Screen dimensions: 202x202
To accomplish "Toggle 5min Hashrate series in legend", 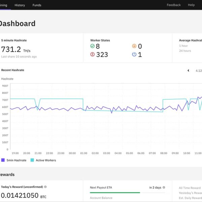I will [14, 160].
